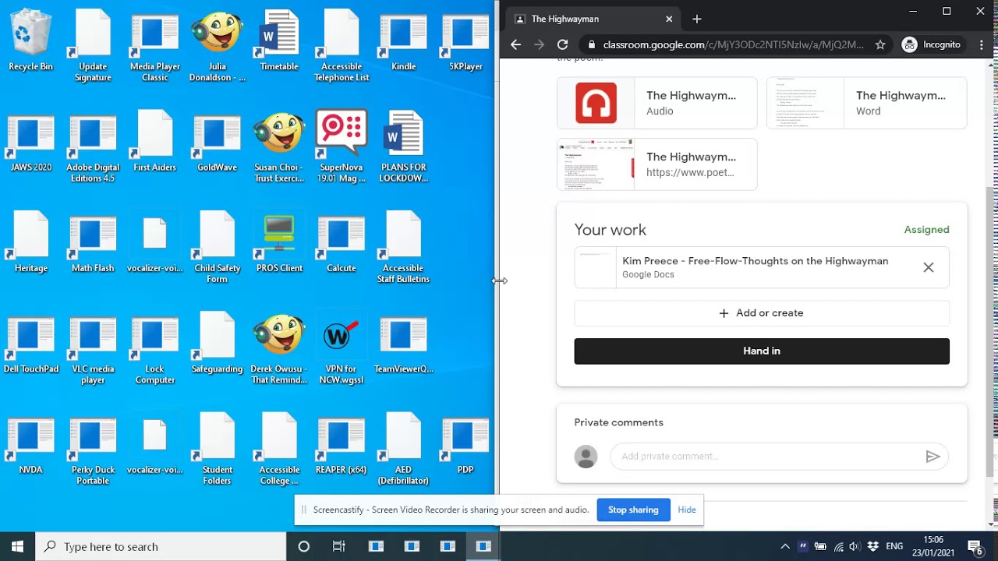
Task: Open Task View on the taskbar
Action: point(338,546)
